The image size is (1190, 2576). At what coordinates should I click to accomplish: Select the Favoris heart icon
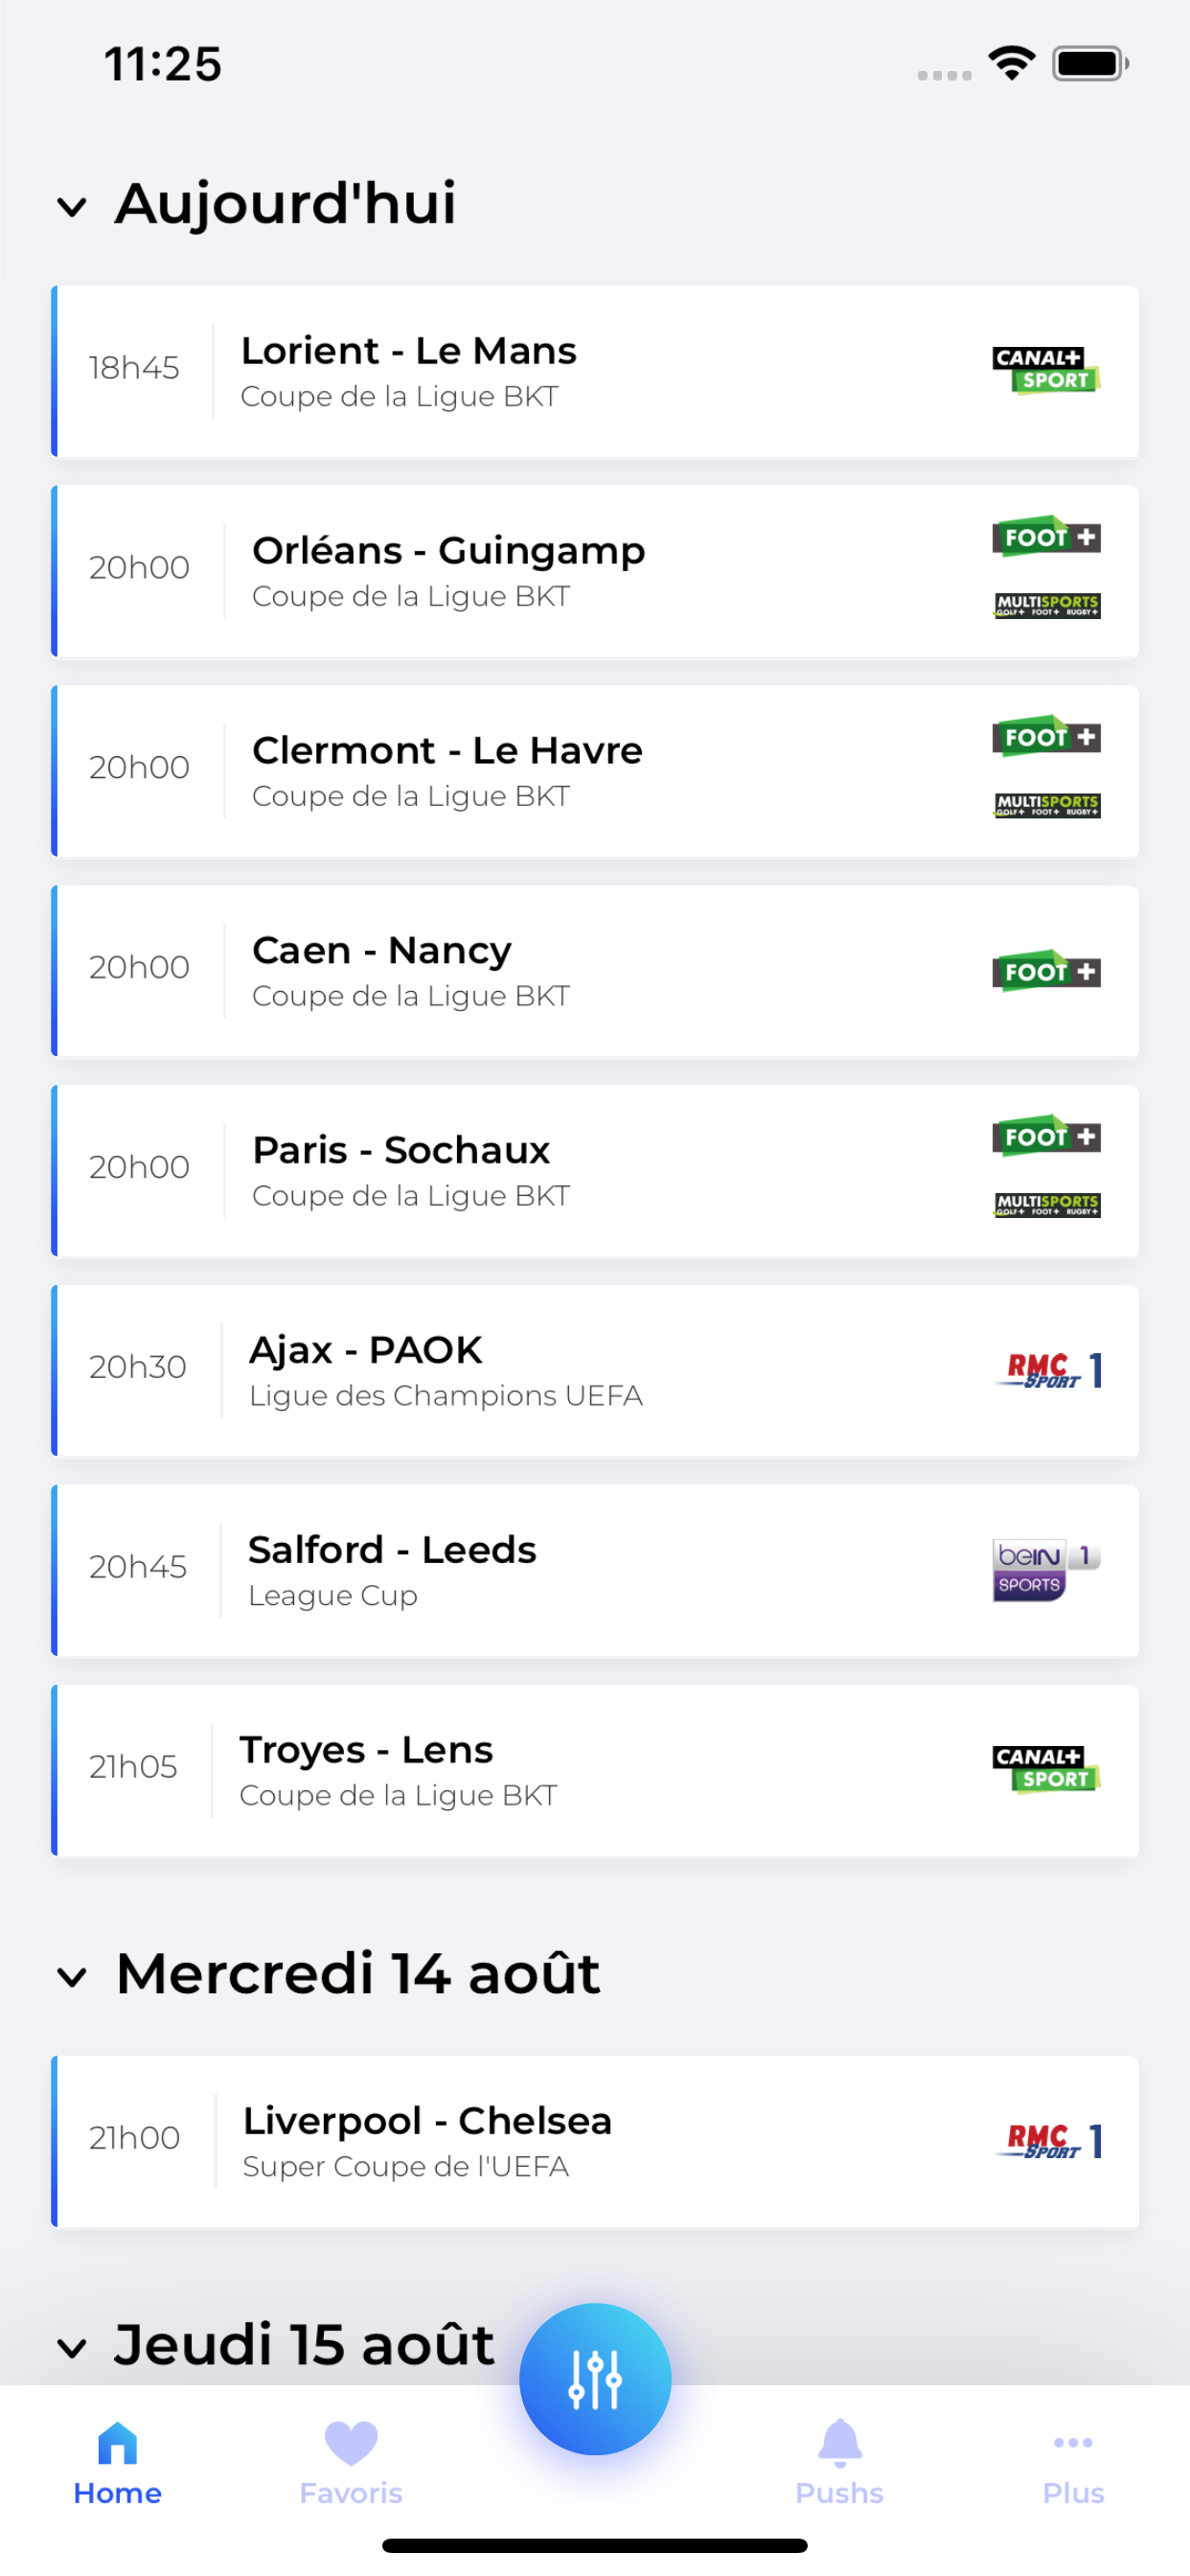click(x=349, y=2443)
